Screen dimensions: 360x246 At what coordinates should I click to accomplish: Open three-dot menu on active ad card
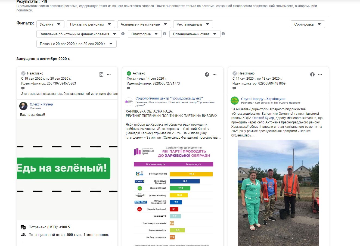(215, 74)
